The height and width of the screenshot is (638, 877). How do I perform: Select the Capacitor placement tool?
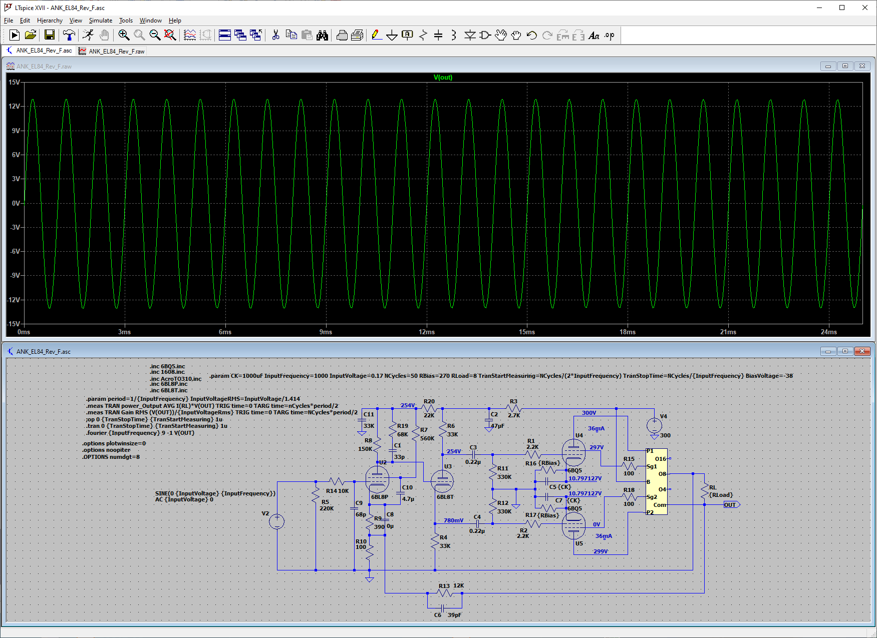pos(438,35)
